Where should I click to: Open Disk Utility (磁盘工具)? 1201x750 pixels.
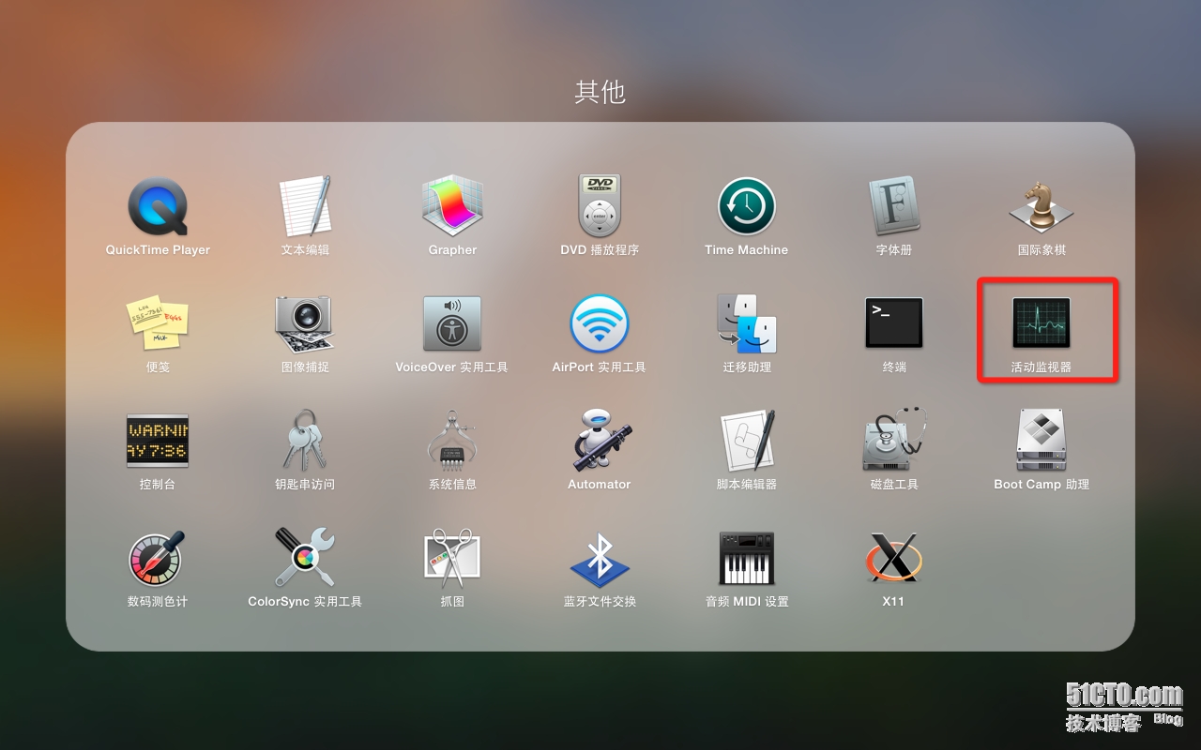pos(893,441)
